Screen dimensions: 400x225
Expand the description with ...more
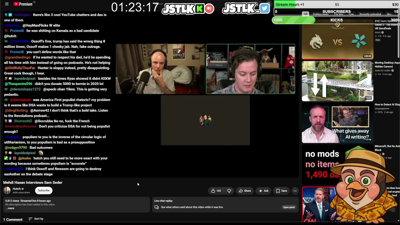click(x=10, y=208)
